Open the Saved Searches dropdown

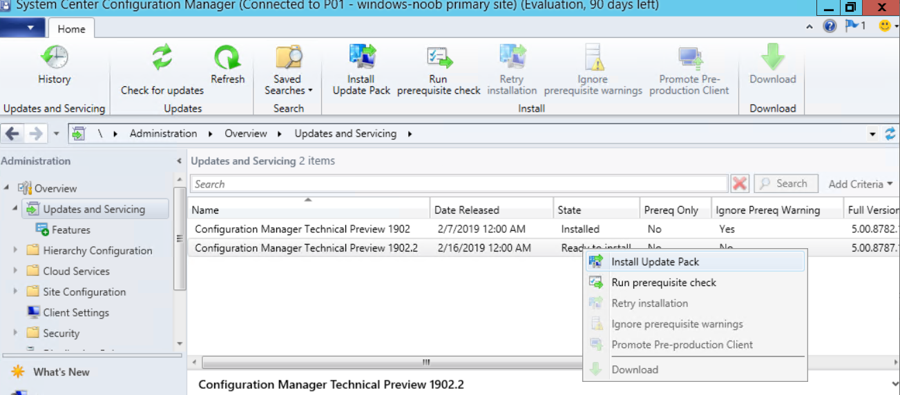pos(288,70)
